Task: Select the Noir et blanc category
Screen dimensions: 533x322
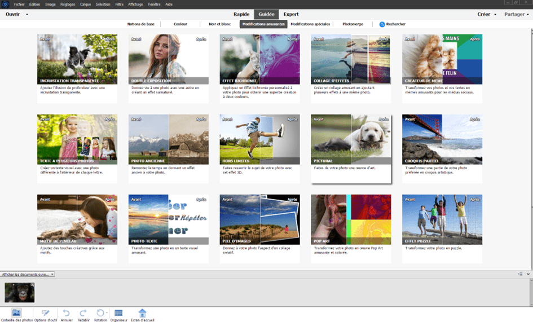Action: pos(219,24)
